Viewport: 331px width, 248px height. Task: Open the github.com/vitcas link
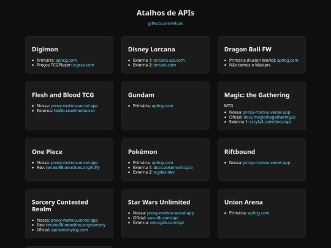click(x=165, y=23)
